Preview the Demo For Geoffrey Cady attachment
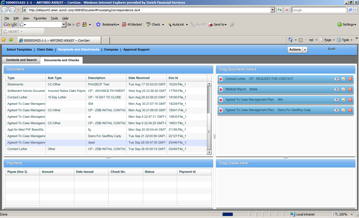The image size is (359, 218). pos(337,110)
